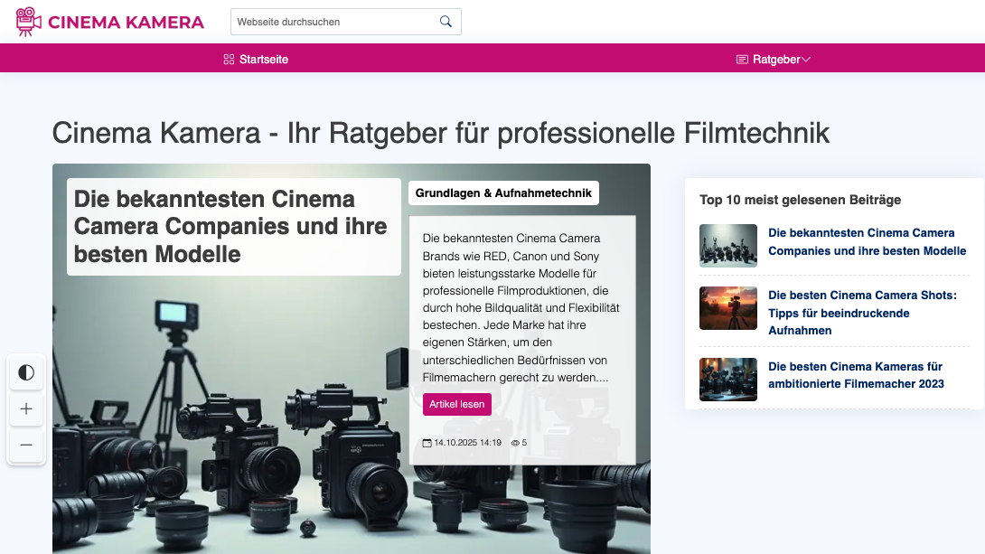The width and height of the screenshot is (985, 554).
Task: Click the Artikel lesen button
Action: [457, 404]
